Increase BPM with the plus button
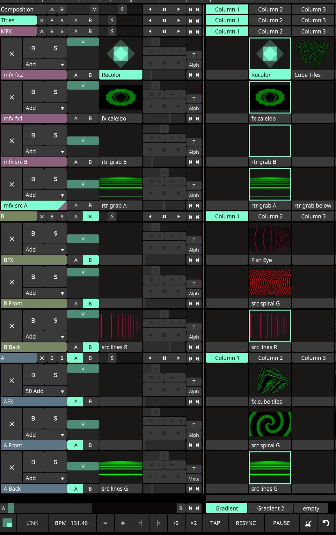336x535 pixels. tap(123, 523)
